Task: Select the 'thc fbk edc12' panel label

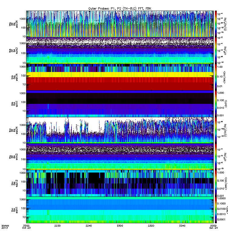Action: (14, 183)
